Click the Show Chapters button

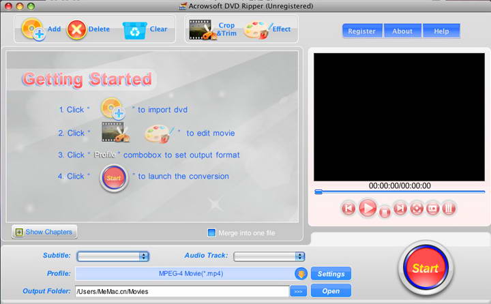click(x=44, y=232)
